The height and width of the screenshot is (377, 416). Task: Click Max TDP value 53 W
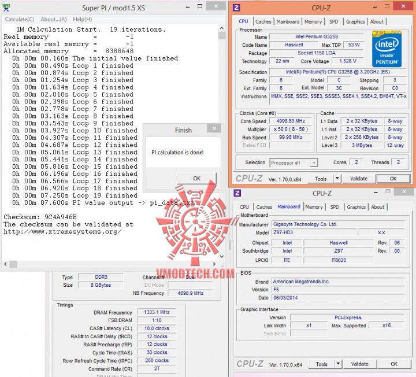[354, 45]
